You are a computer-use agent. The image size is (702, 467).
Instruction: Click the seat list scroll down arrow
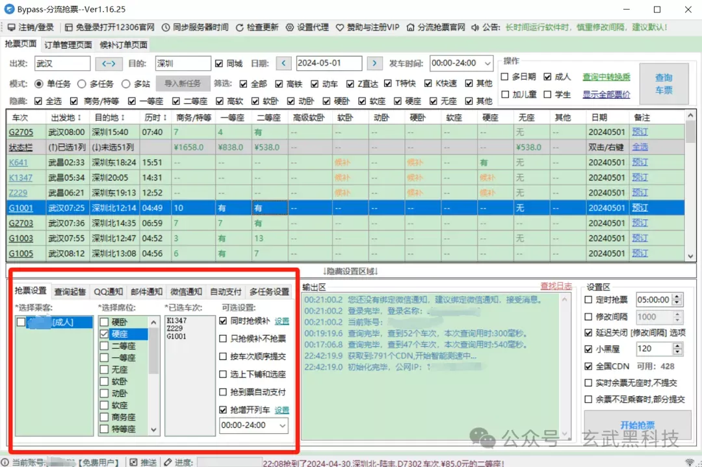(x=153, y=430)
